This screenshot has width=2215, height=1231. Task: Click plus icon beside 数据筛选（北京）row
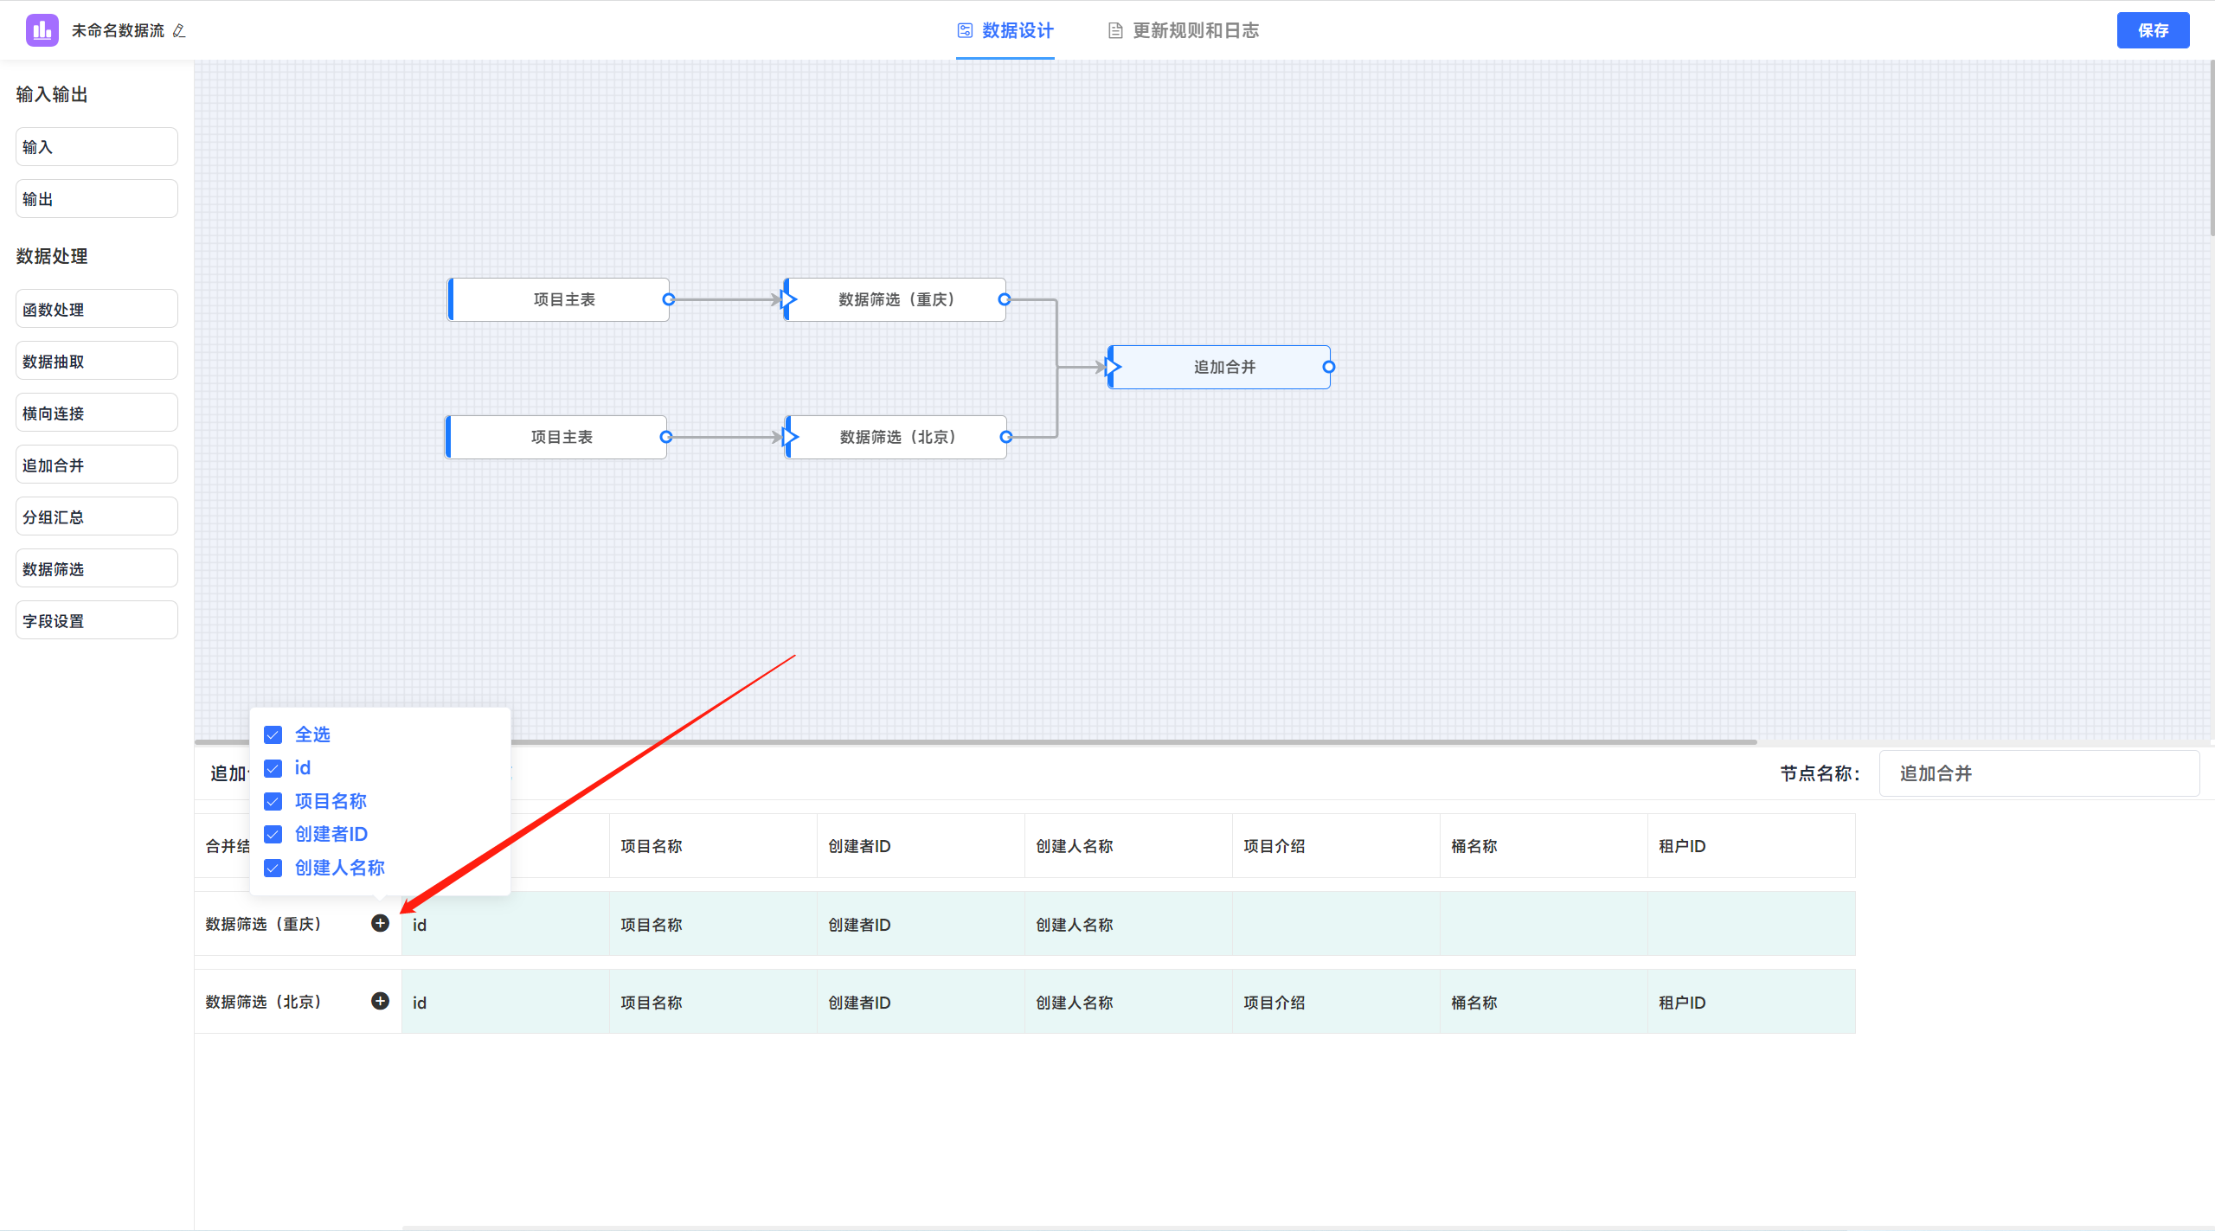(380, 1001)
